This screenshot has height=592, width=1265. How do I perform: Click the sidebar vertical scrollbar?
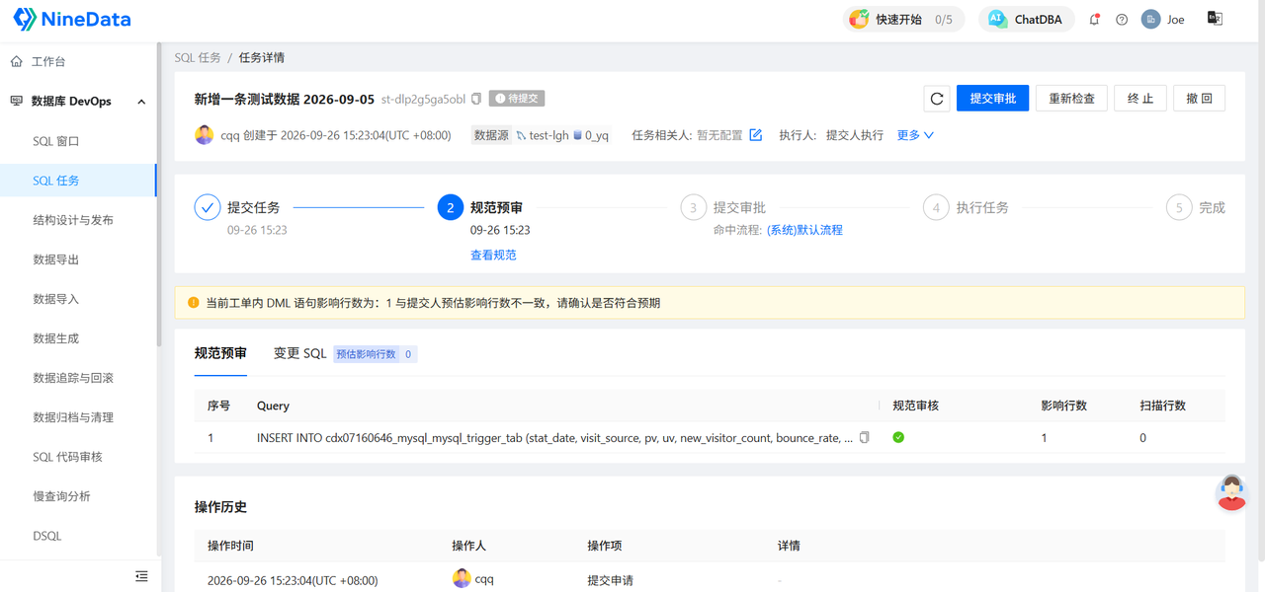[158, 194]
